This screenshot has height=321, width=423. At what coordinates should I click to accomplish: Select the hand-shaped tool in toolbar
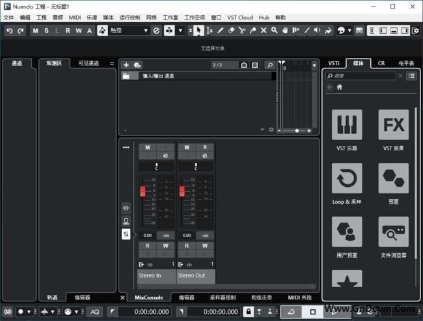click(285, 31)
